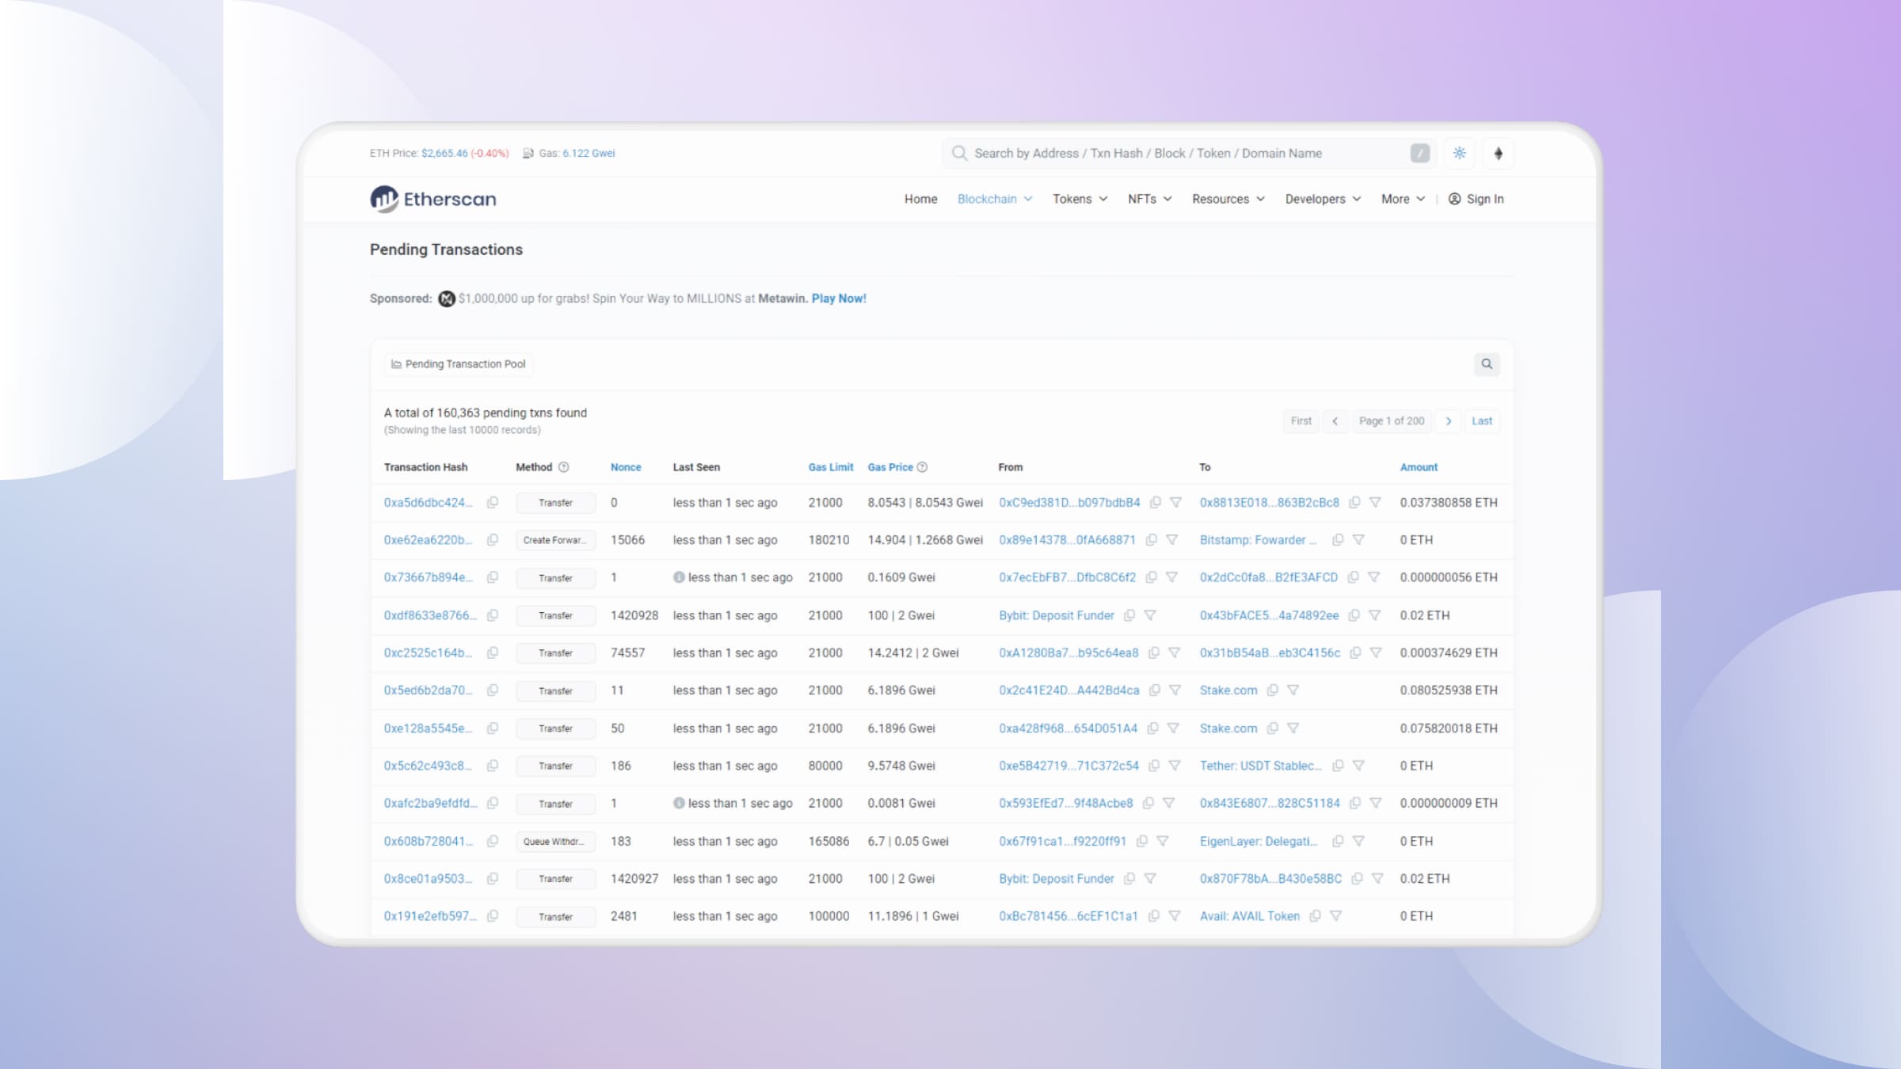Viewport: 1901px width, 1069px height.
Task: Click the Method info icon
Action: click(562, 467)
